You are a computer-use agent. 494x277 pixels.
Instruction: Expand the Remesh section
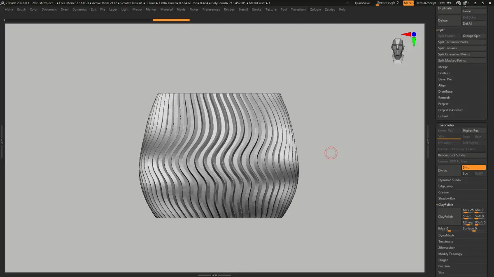point(444,98)
